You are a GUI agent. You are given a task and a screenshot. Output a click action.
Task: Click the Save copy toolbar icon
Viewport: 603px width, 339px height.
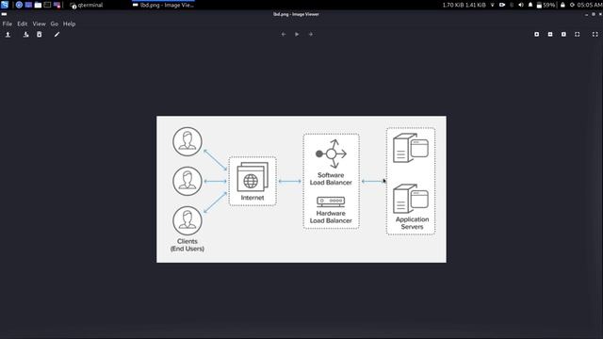point(25,35)
